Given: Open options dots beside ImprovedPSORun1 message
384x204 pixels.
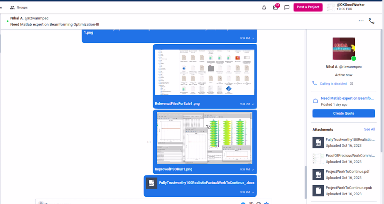Looking at the screenshot, I should 149,142.
